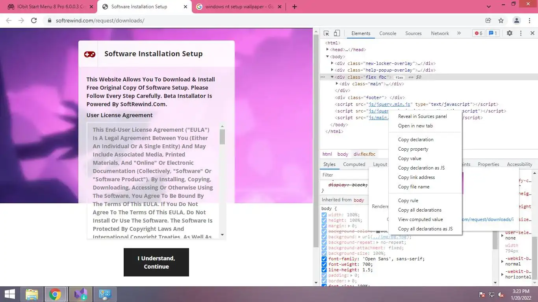Viewport: 538px width, 302px height.
Task: Open the Control Panel taskbar icon
Action: tap(105, 294)
